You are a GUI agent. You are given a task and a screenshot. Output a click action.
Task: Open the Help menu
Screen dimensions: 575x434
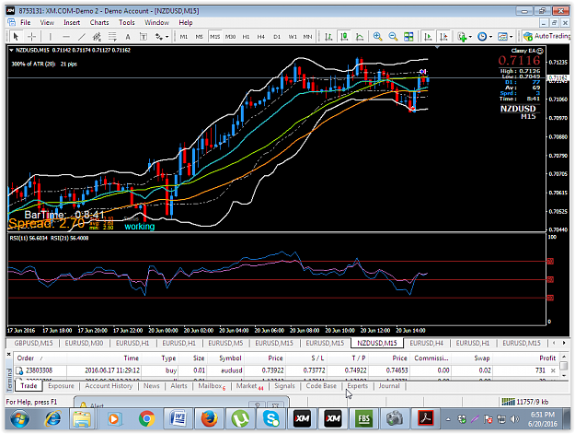click(186, 22)
